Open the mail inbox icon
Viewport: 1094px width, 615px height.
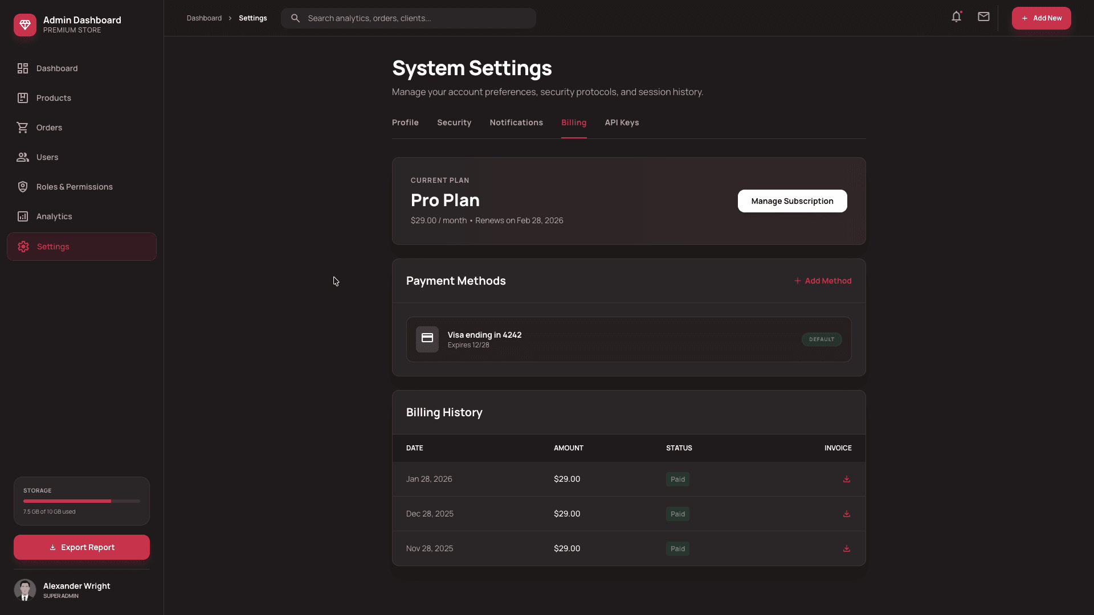pyautogui.click(x=983, y=17)
